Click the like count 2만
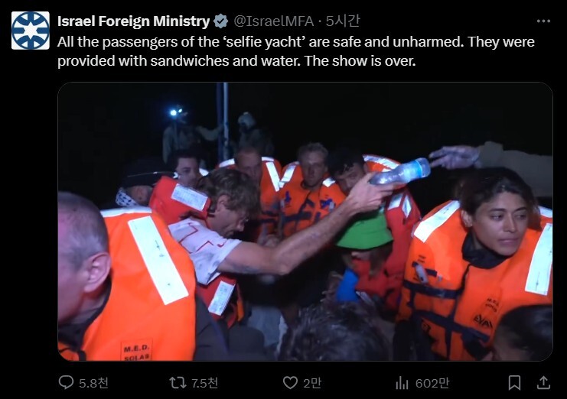 [x=312, y=383]
